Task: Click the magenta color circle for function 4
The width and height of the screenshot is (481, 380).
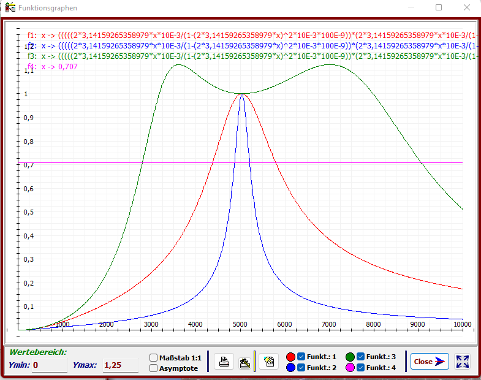Action: pos(350,368)
